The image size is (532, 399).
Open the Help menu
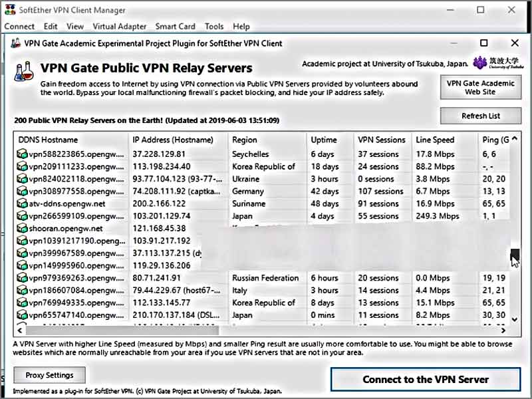241,27
